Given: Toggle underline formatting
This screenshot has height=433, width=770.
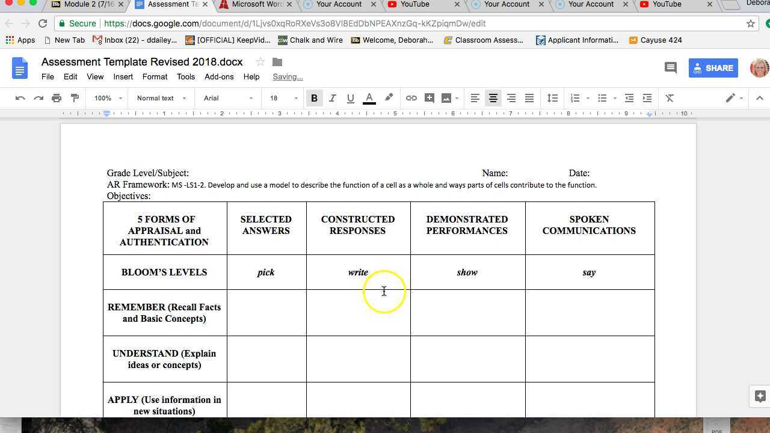Looking at the screenshot, I should coord(350,98).
